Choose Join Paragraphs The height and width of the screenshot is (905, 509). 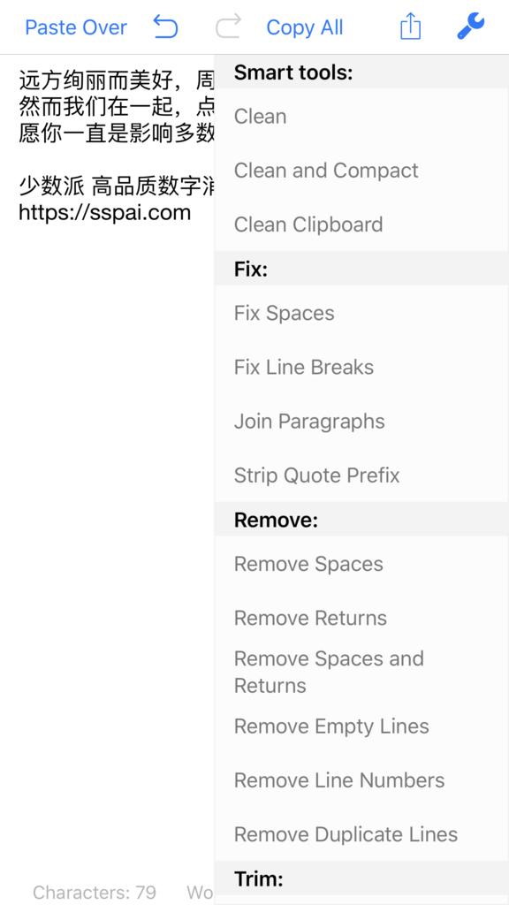[x=361, y=422]
